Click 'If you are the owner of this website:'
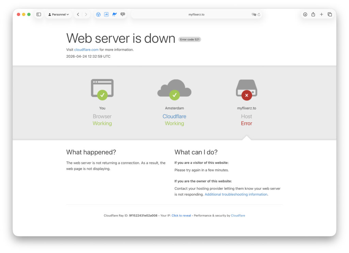 (x=203, y=181)
